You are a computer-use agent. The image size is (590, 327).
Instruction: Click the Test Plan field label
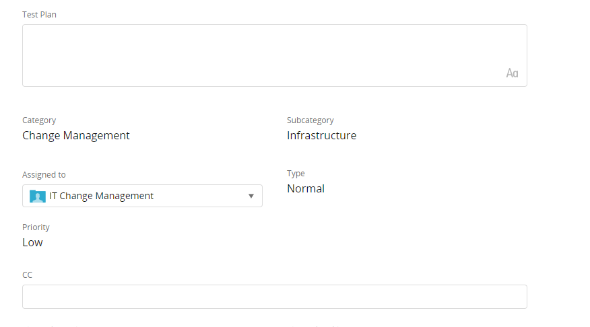coord(39,14)
